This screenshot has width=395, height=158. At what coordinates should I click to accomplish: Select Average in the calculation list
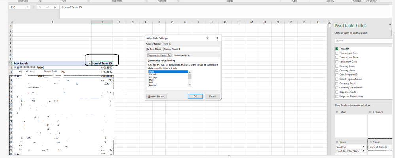pos(153,77)
